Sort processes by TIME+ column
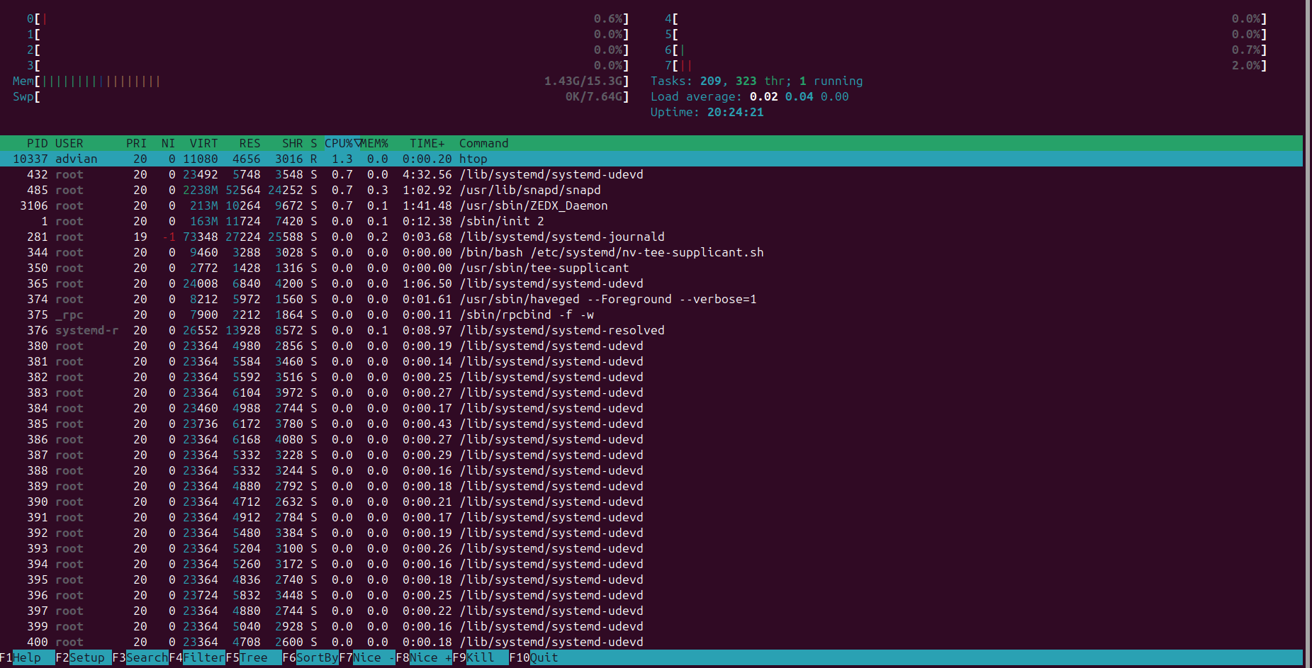 427,143
